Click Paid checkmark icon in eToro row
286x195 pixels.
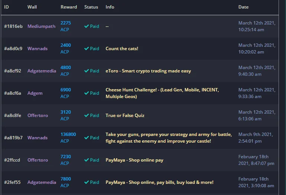[86, 71]
